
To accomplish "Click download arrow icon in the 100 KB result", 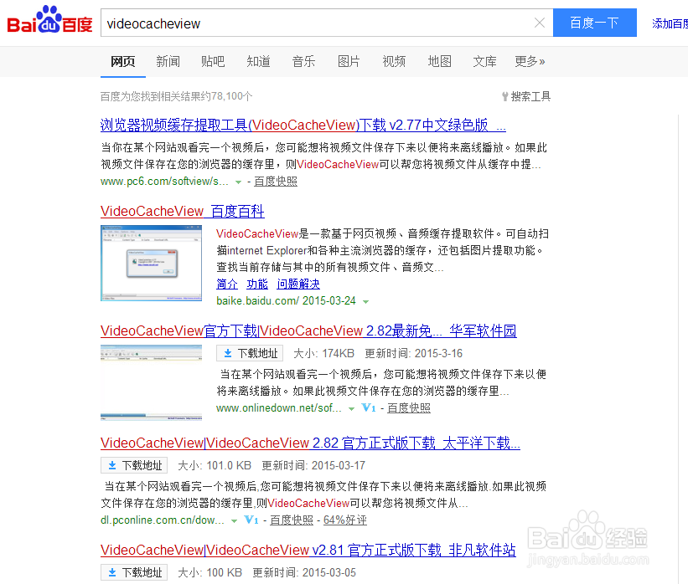I will (112, 572).
